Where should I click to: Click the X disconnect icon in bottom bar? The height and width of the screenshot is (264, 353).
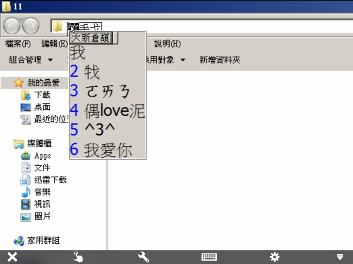12,257
